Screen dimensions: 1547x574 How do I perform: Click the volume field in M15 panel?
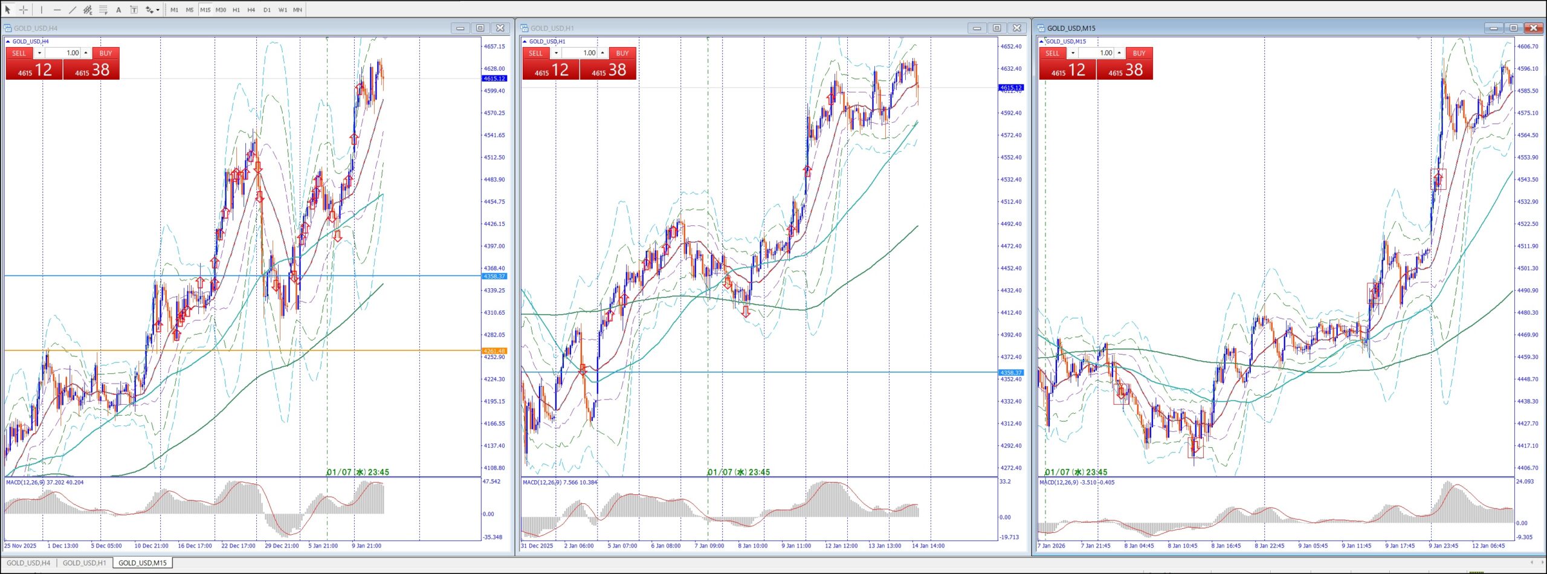click(1097, 53)
